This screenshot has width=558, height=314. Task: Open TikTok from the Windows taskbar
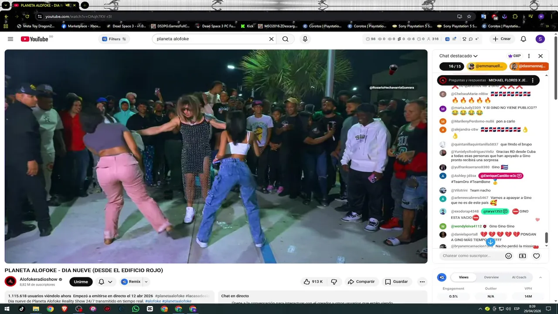[x=22, y=309]
